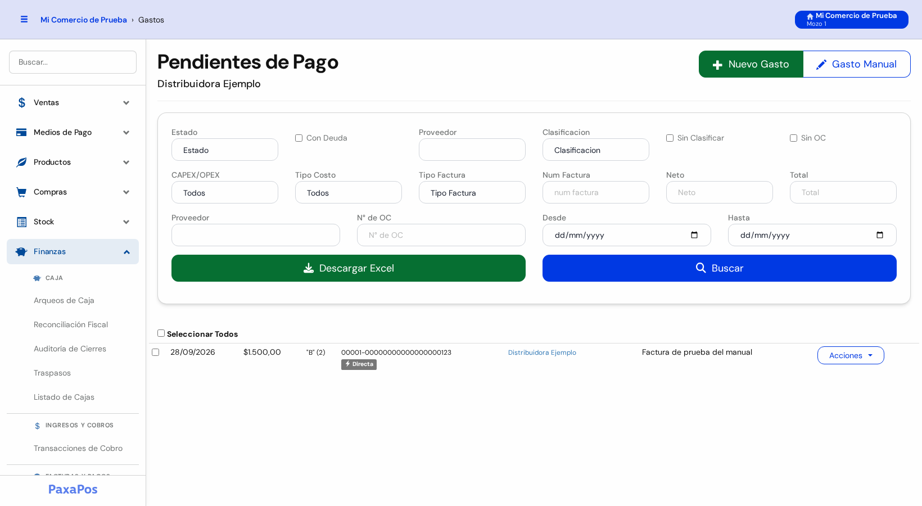The height and width of the screenshot is (506, 922).
Task: Open the Tipo Costo dropdown
Action: click(x=349, y=192)
